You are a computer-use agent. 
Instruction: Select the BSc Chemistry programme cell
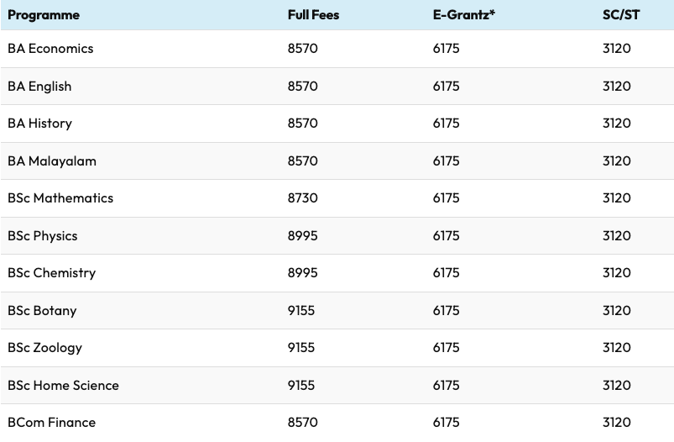click(52, 273)
